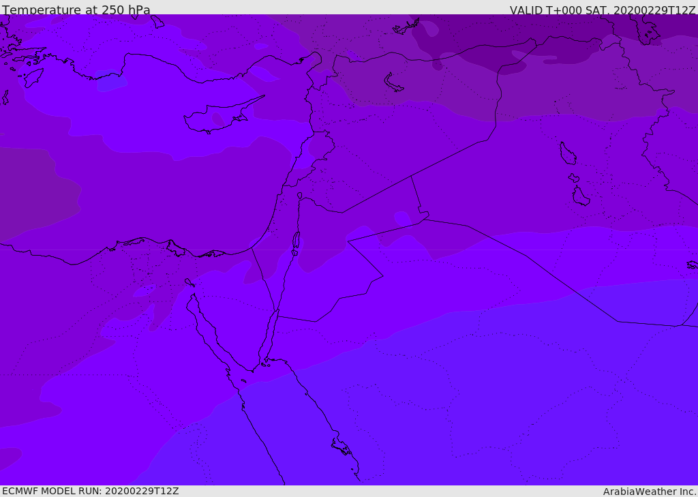The width and height of the screenshot is (698, 497).
Task: Click the 'ArabiaWeather Inc' credit text
Action: point(649,492)
